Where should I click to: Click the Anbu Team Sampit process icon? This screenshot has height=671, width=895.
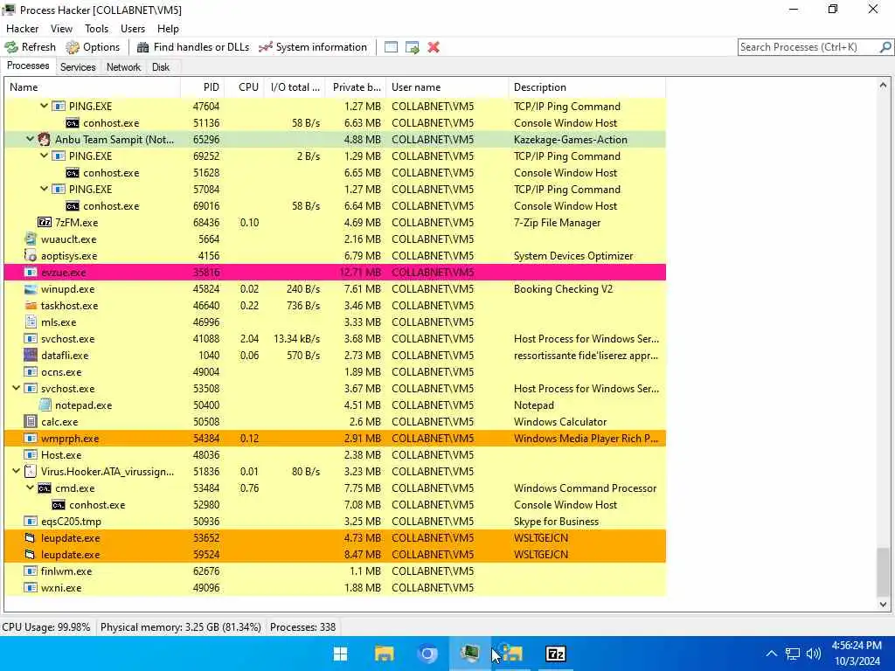[44, 139]
